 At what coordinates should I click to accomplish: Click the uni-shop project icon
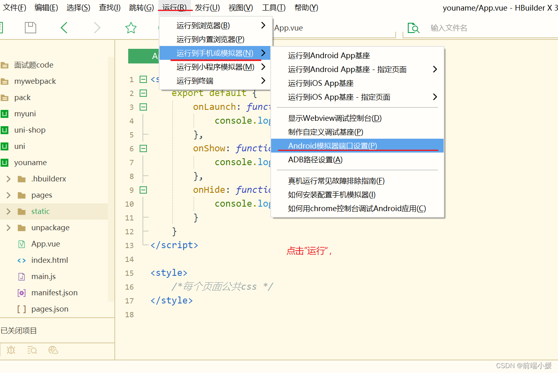click(x=4, y=130)
